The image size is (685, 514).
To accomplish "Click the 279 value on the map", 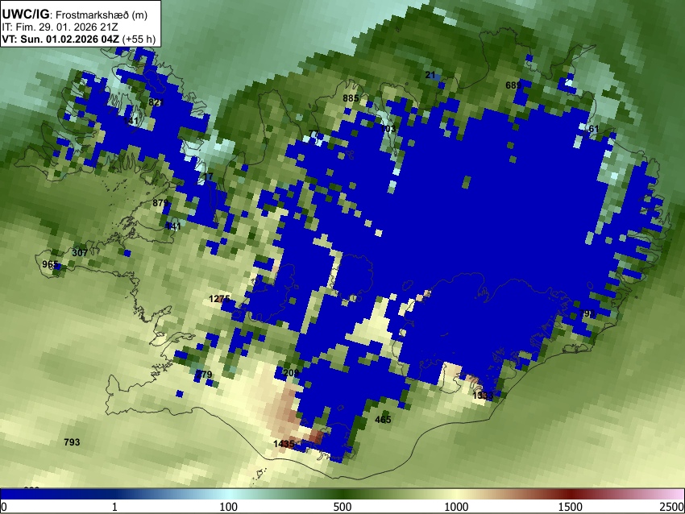I will (x=204, y=375).
